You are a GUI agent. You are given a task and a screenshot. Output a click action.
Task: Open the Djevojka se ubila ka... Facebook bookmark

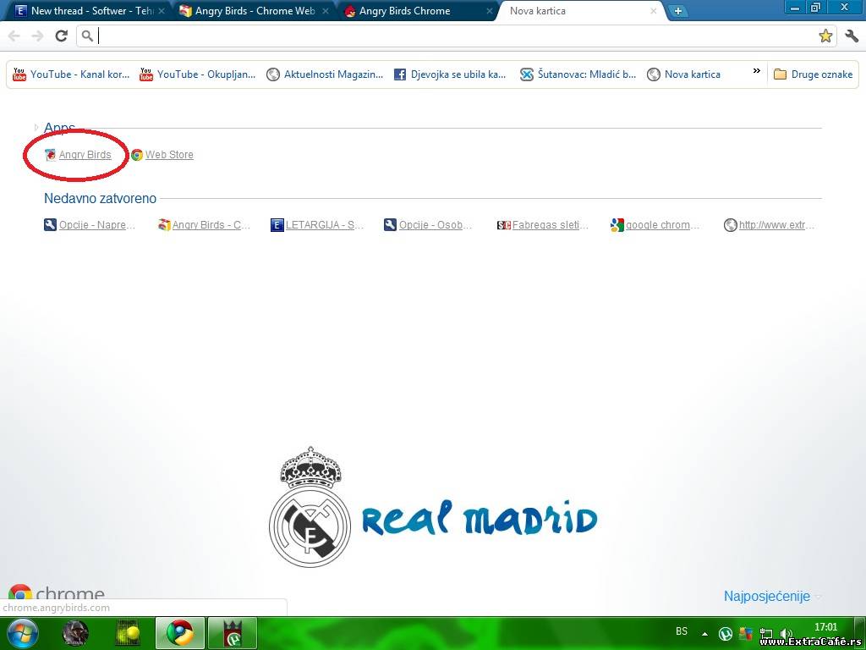tap(450, 74)
